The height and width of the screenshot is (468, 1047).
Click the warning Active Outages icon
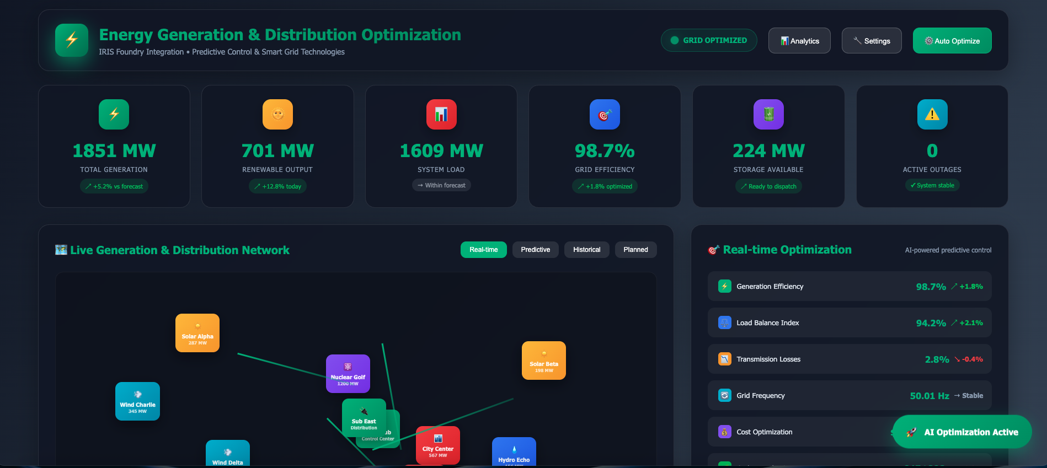click(x=932, y=114)
